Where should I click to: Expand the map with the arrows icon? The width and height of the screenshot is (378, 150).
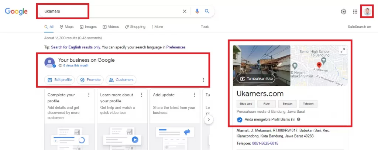tap(343, 51)
